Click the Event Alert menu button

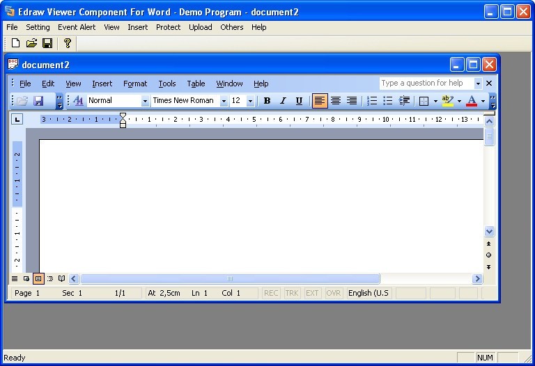coord(77,27)
